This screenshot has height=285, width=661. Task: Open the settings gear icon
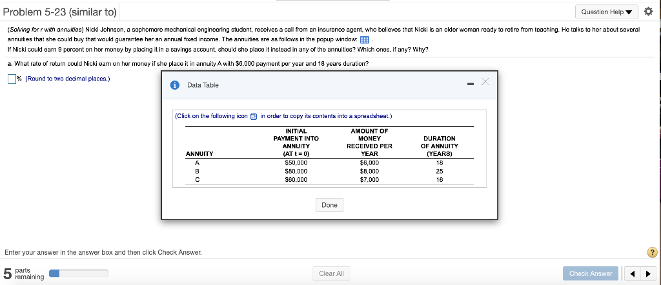(650, 12)
